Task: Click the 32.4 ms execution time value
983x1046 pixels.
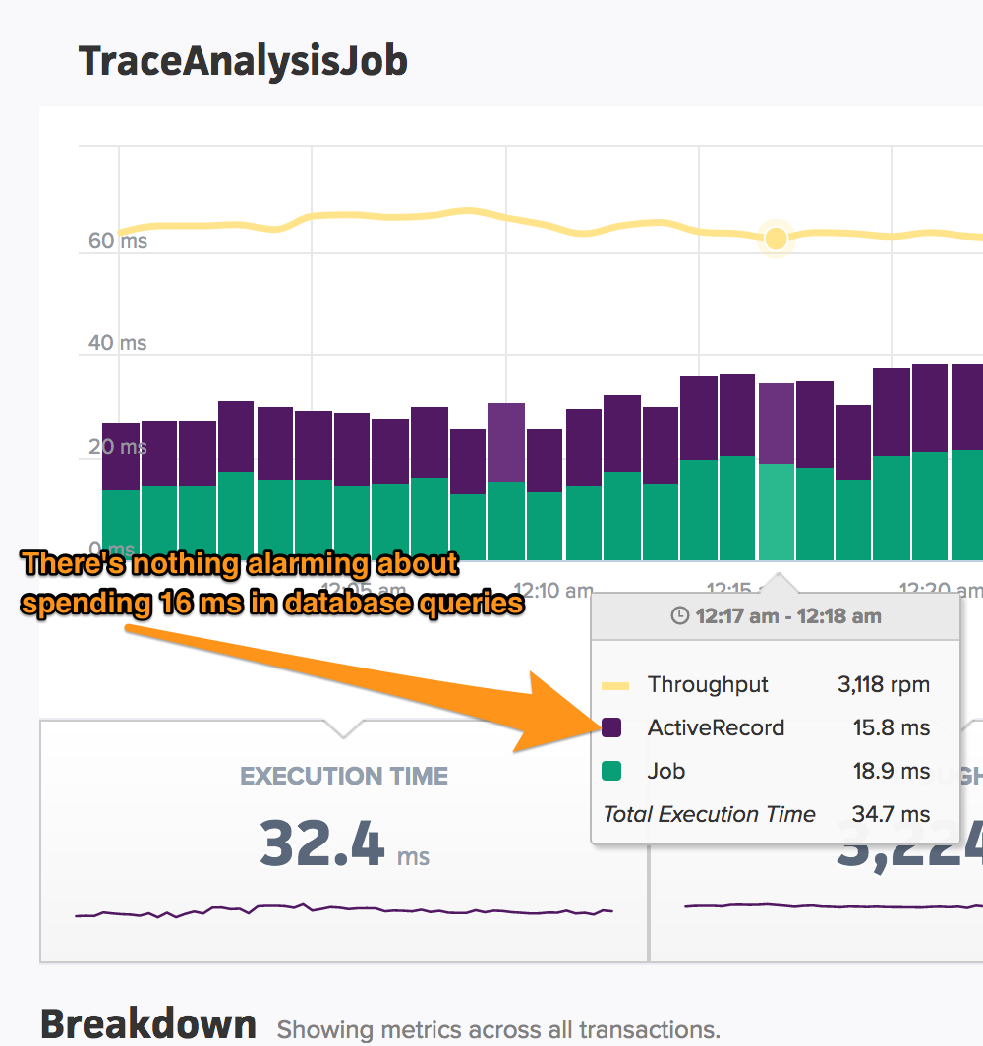Action: pos(344,843)
